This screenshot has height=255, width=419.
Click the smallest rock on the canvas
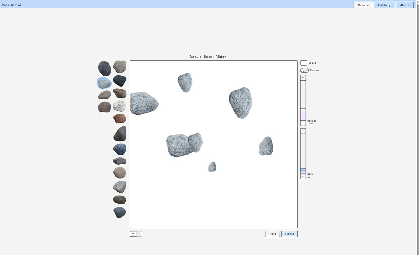(x=212, y=166)
